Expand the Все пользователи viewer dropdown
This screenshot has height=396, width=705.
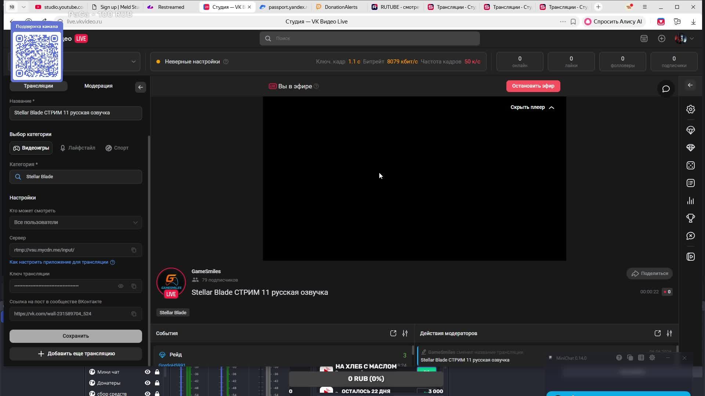click(76, 223)
